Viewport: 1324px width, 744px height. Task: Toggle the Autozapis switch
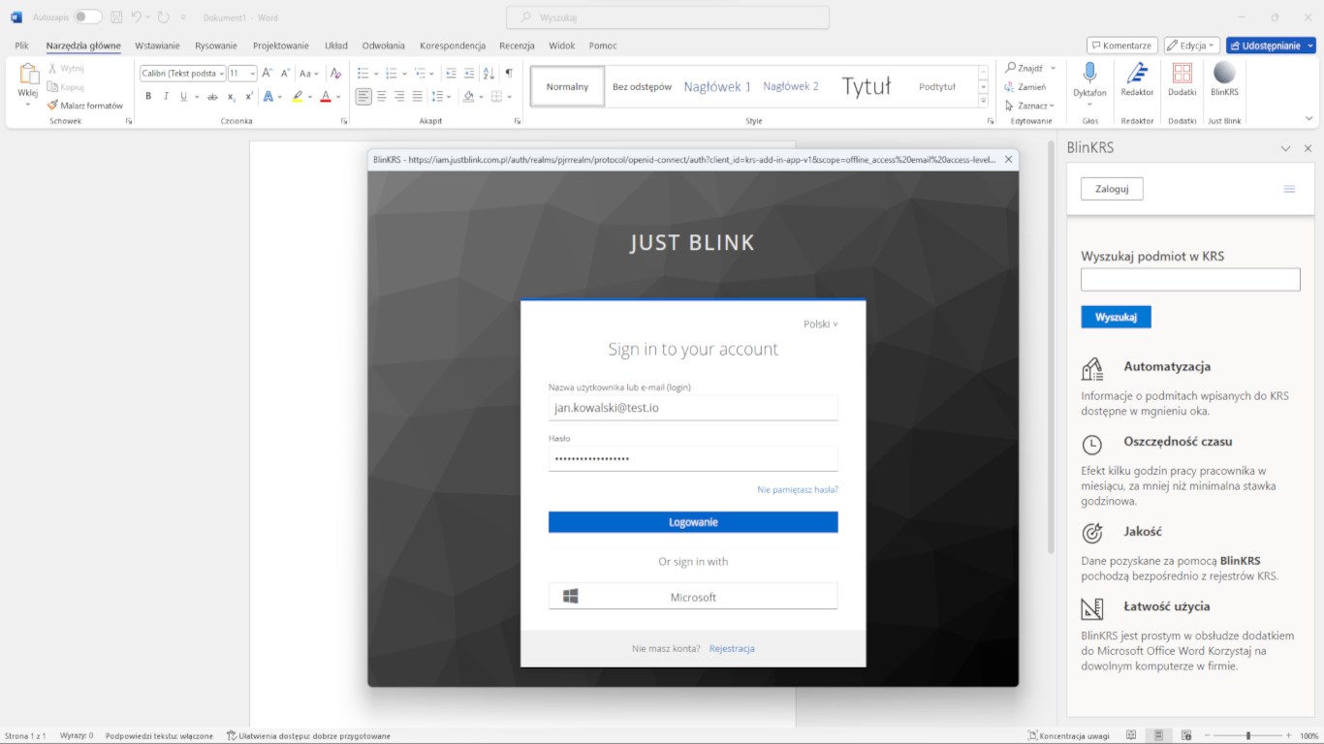point(87,17)
